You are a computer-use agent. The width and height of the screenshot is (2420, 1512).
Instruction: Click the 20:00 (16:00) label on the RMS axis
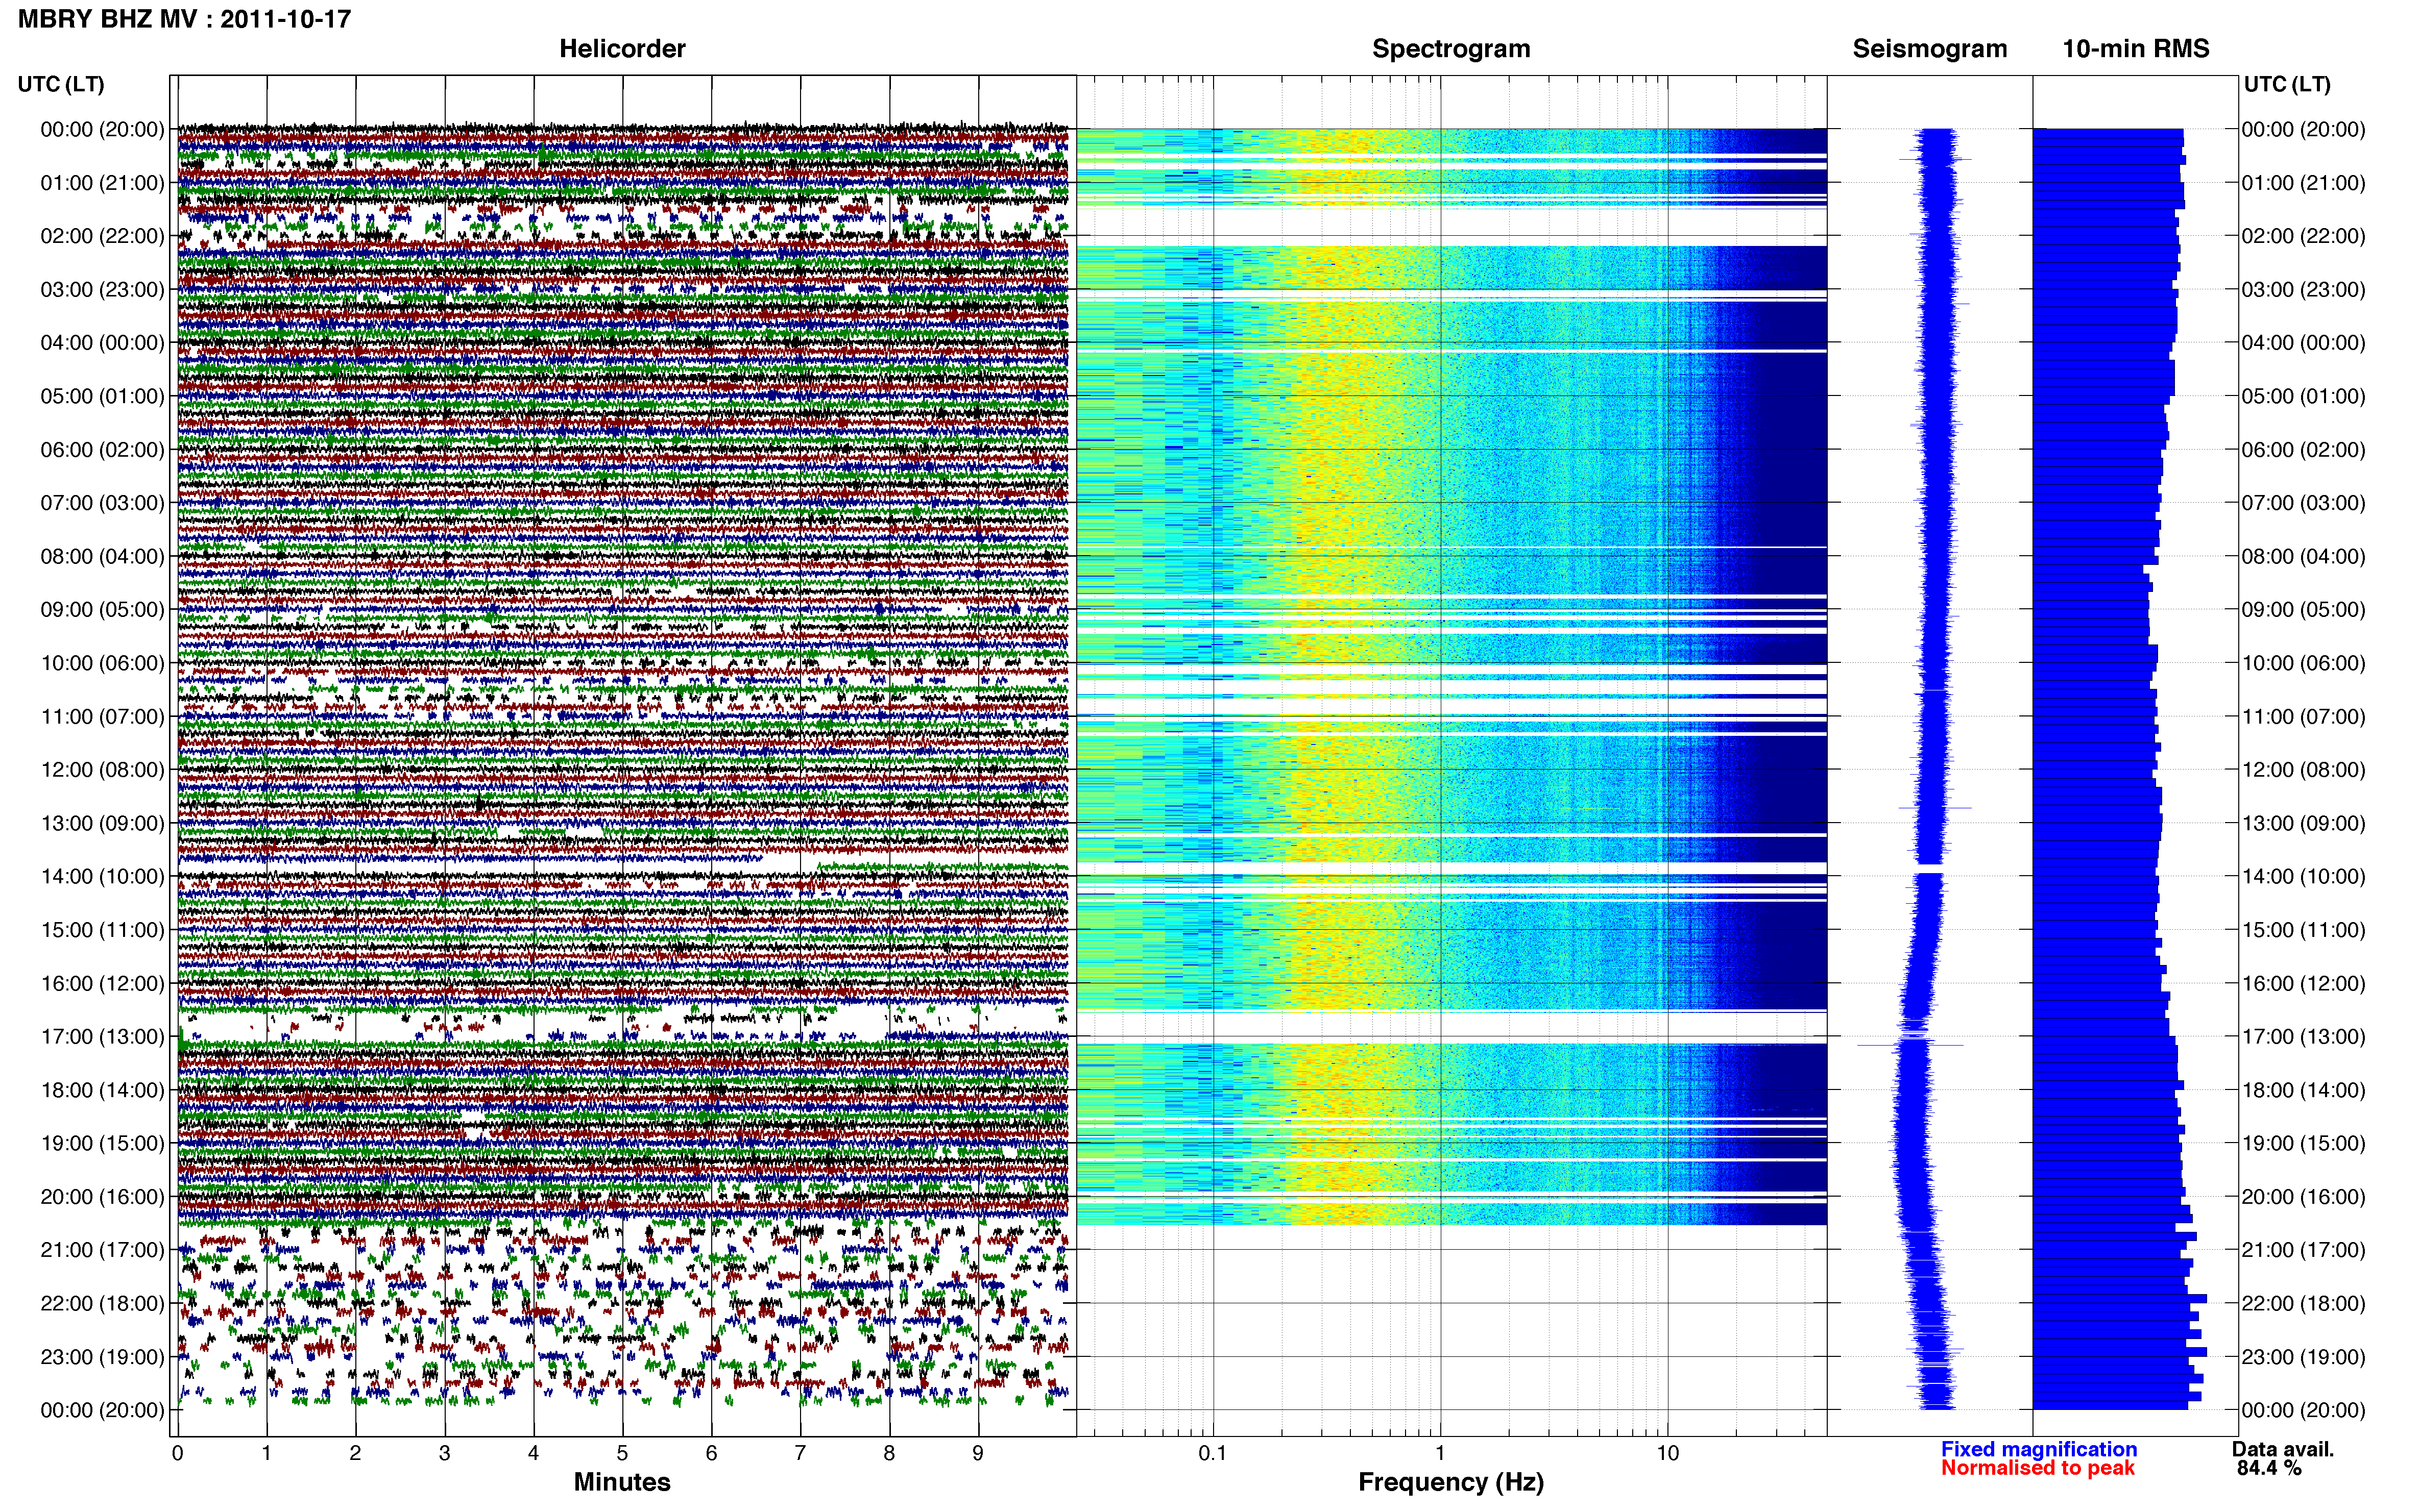[2304, 1197]
